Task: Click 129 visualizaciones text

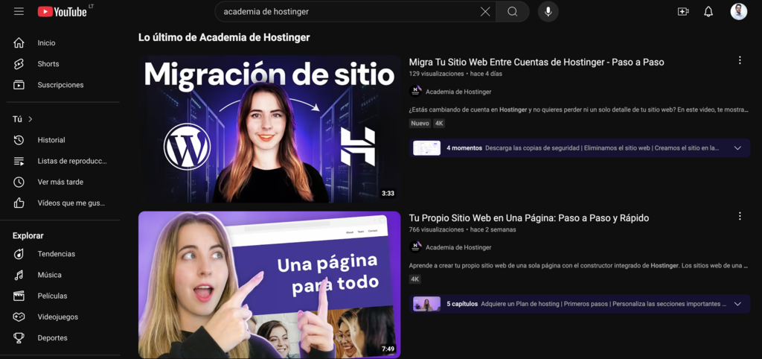Action: 436,74
